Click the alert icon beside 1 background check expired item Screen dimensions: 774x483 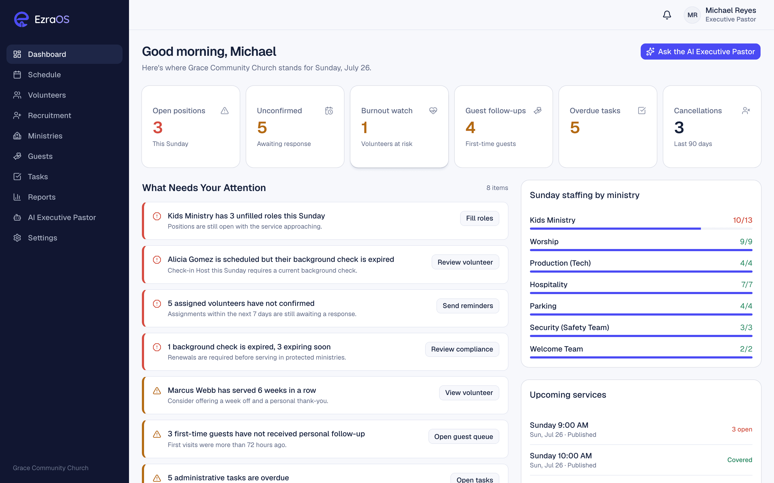pyautogui.click(x=157, y=347)
